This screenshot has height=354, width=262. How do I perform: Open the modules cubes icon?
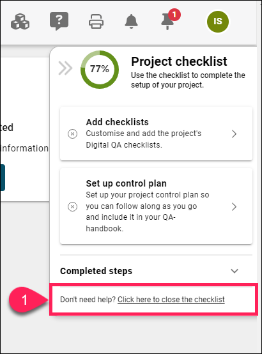pos(20,22)
